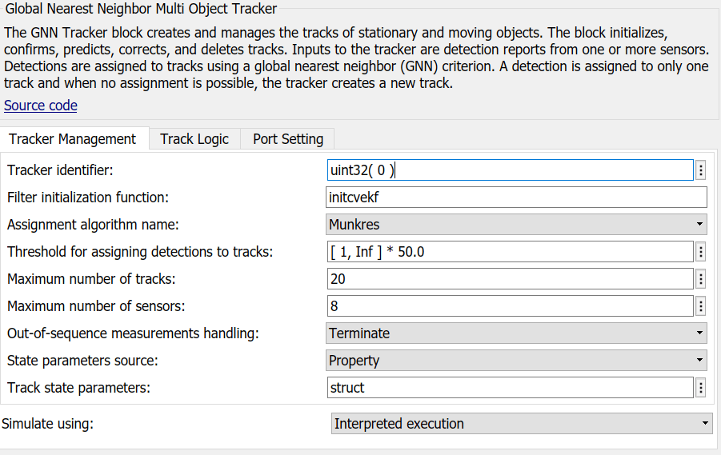Screen dimensions: 721x455
Task: Click the Maximum number of tracks field
Action: (510, 279)
